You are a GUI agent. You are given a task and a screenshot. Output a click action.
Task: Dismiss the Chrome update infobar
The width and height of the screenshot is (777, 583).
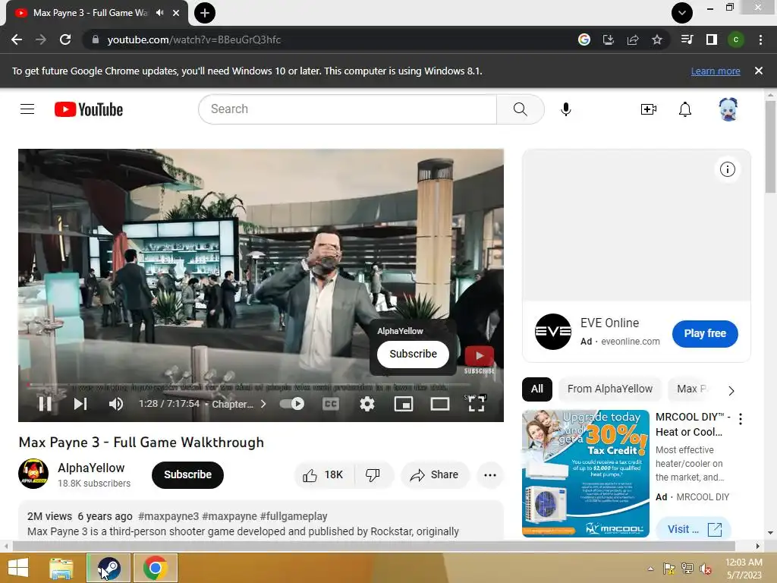tap(758, 71)
